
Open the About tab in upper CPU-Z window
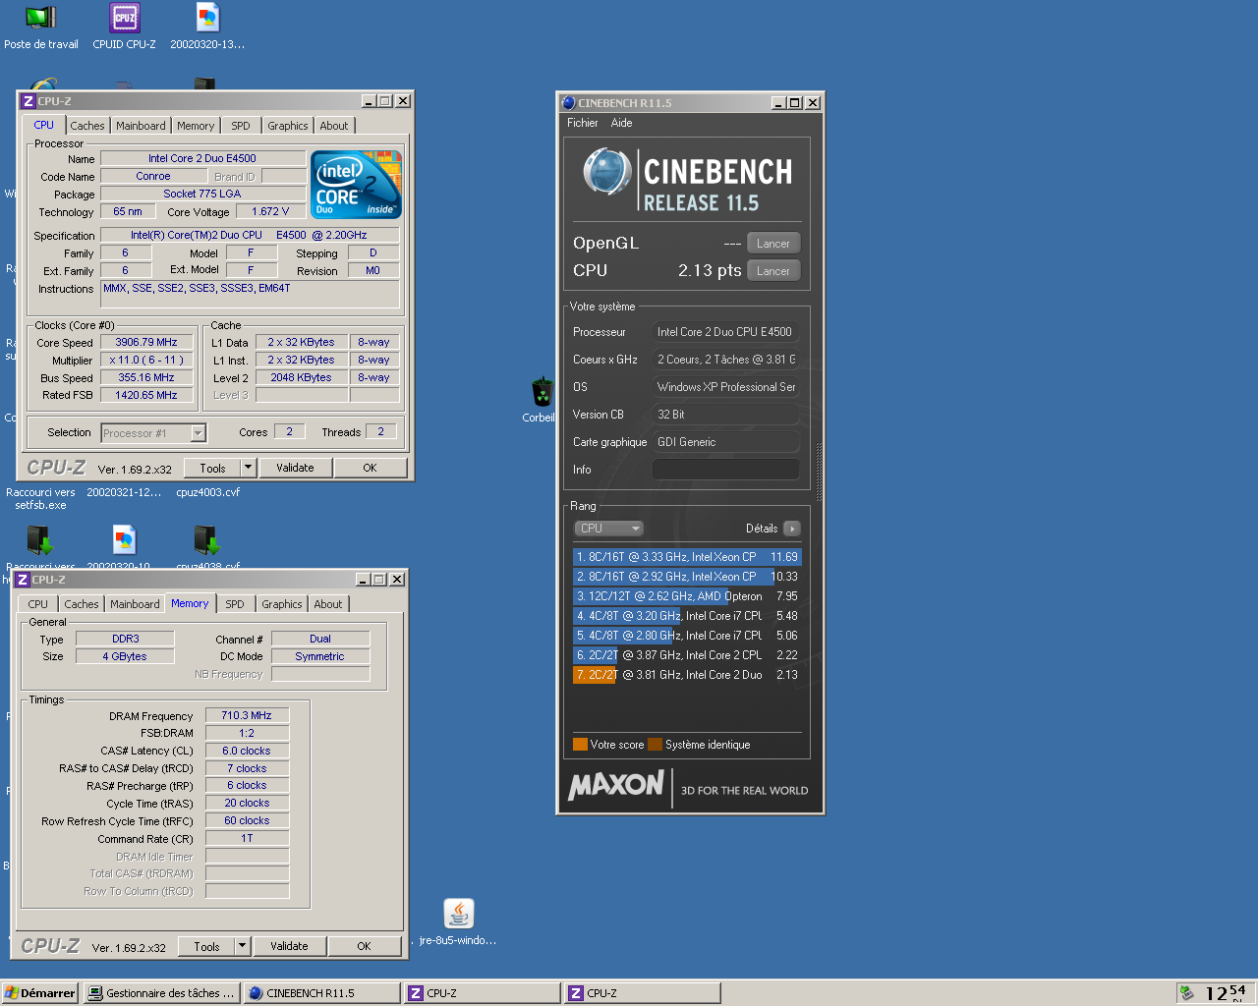point(334,126)
